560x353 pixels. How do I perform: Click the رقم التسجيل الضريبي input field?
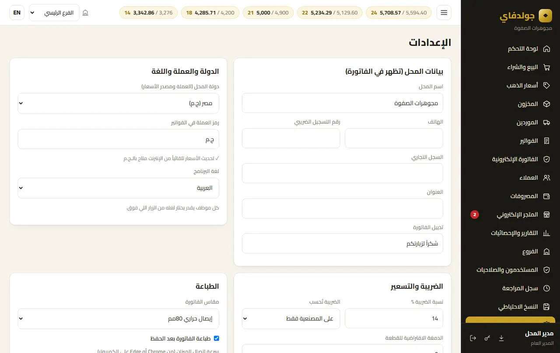click(x=291, y=138)
